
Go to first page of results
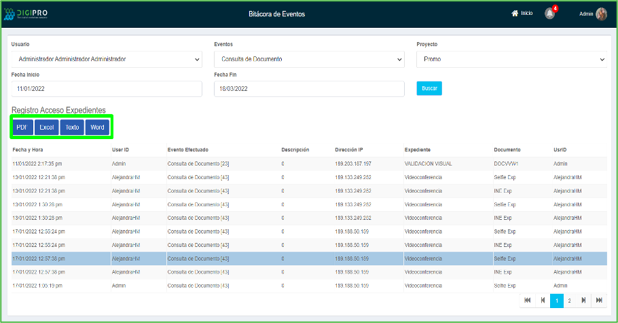pyautogui.click(x=528, y=300)
